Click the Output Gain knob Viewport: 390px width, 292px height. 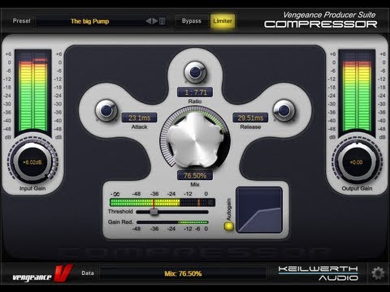tap(356, 162)
